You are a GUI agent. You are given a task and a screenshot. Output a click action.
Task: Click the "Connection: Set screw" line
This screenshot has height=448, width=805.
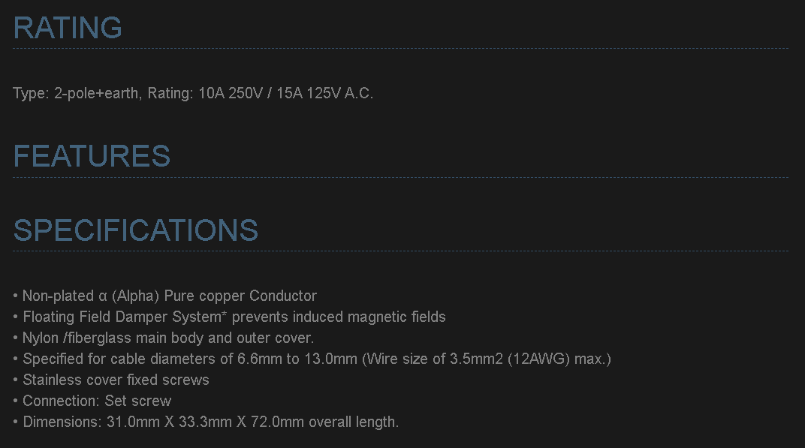tap(97, 401)
